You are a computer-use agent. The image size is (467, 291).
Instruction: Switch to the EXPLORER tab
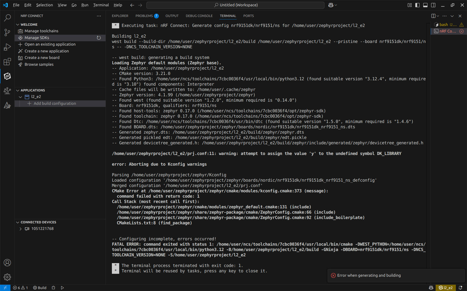click(x=120, y=16)
